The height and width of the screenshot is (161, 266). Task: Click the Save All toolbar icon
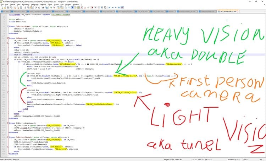[x=11, y=7]
